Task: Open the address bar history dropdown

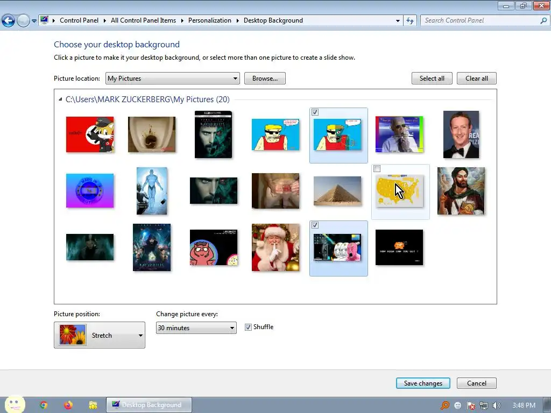Action: [x=398, y=21]
